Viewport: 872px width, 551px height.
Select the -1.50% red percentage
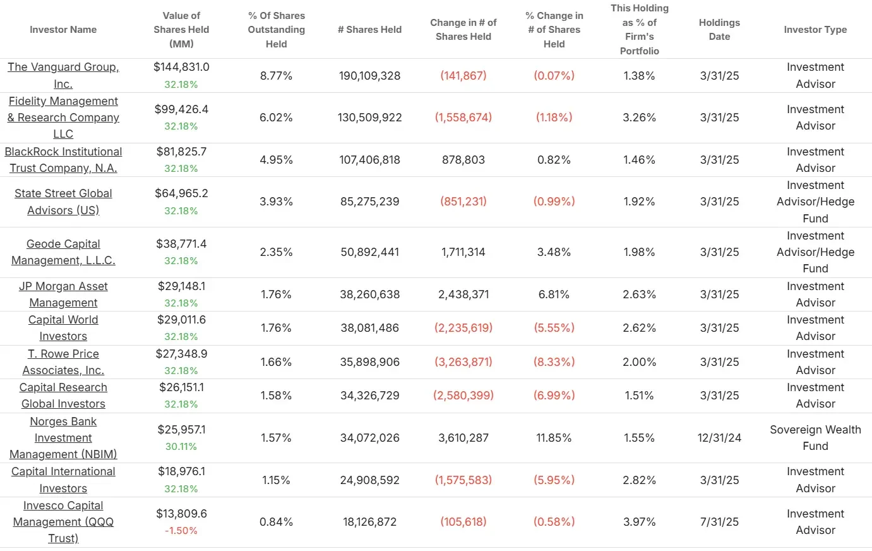click(181, 531)
